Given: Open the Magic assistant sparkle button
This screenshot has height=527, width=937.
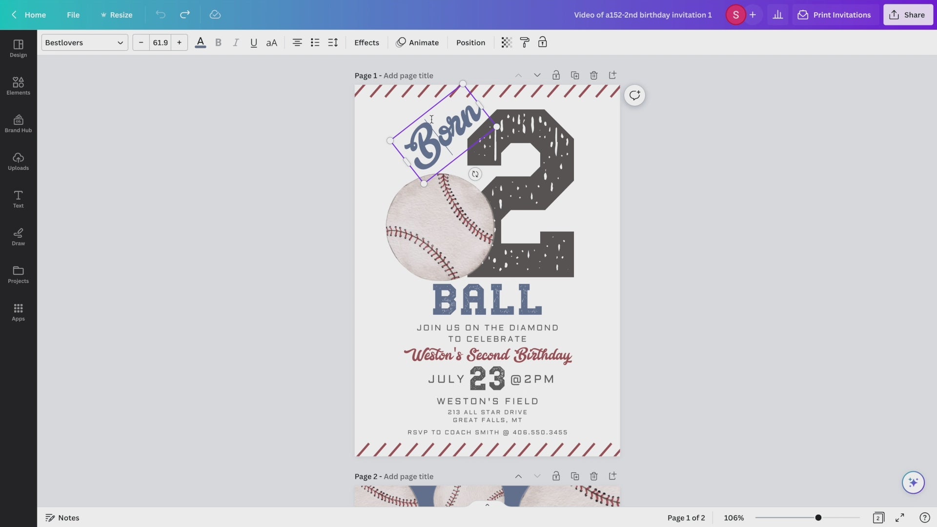Looking at the screenshot, I should pyautogui.click(x=913, y=483).
